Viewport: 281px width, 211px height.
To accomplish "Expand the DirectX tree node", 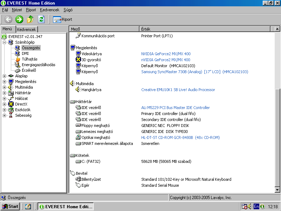I will (x=4, y=104).
